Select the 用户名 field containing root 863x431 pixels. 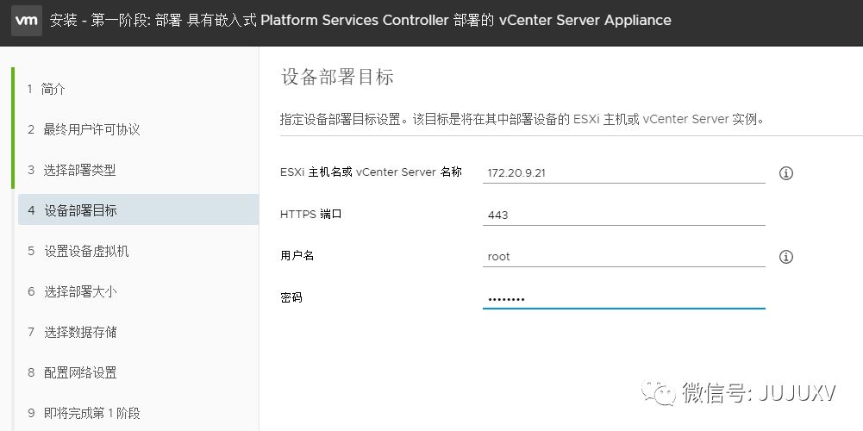tap(623, 257)
